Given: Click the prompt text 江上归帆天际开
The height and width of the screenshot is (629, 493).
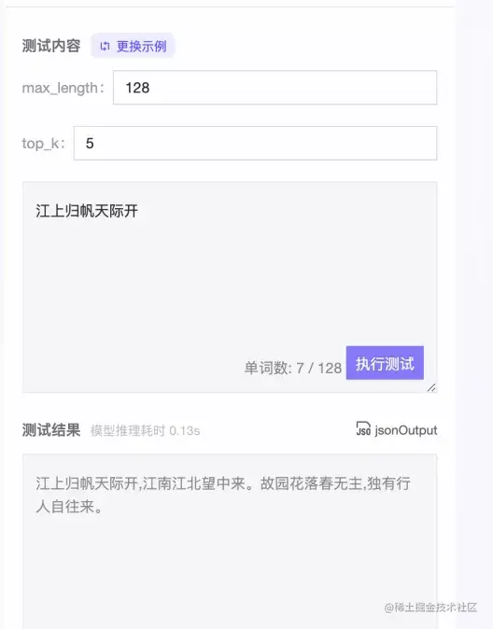Looking at the screenshot, I should [87, 211].
